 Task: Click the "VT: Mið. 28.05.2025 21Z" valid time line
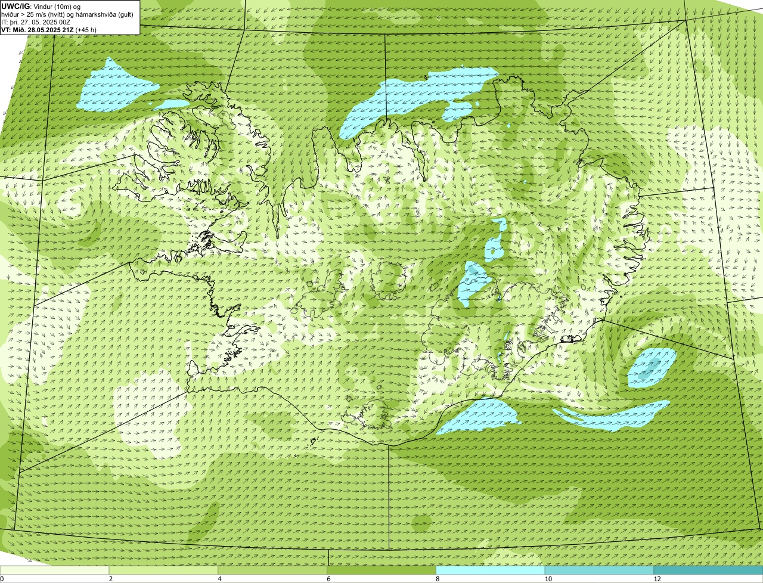point(49,30)
